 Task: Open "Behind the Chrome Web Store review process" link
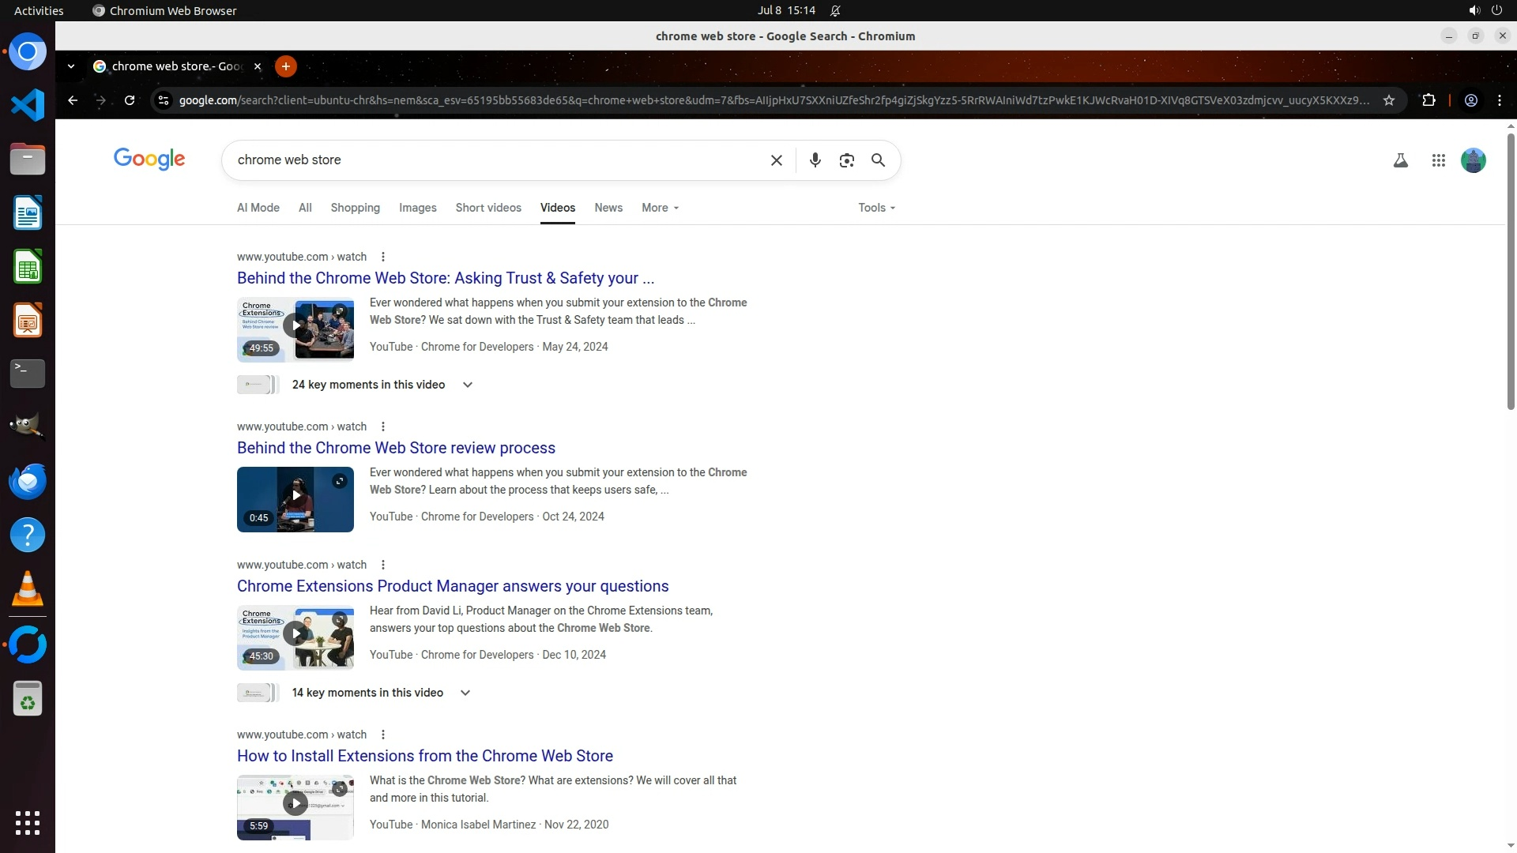click(x=396, y=448)
